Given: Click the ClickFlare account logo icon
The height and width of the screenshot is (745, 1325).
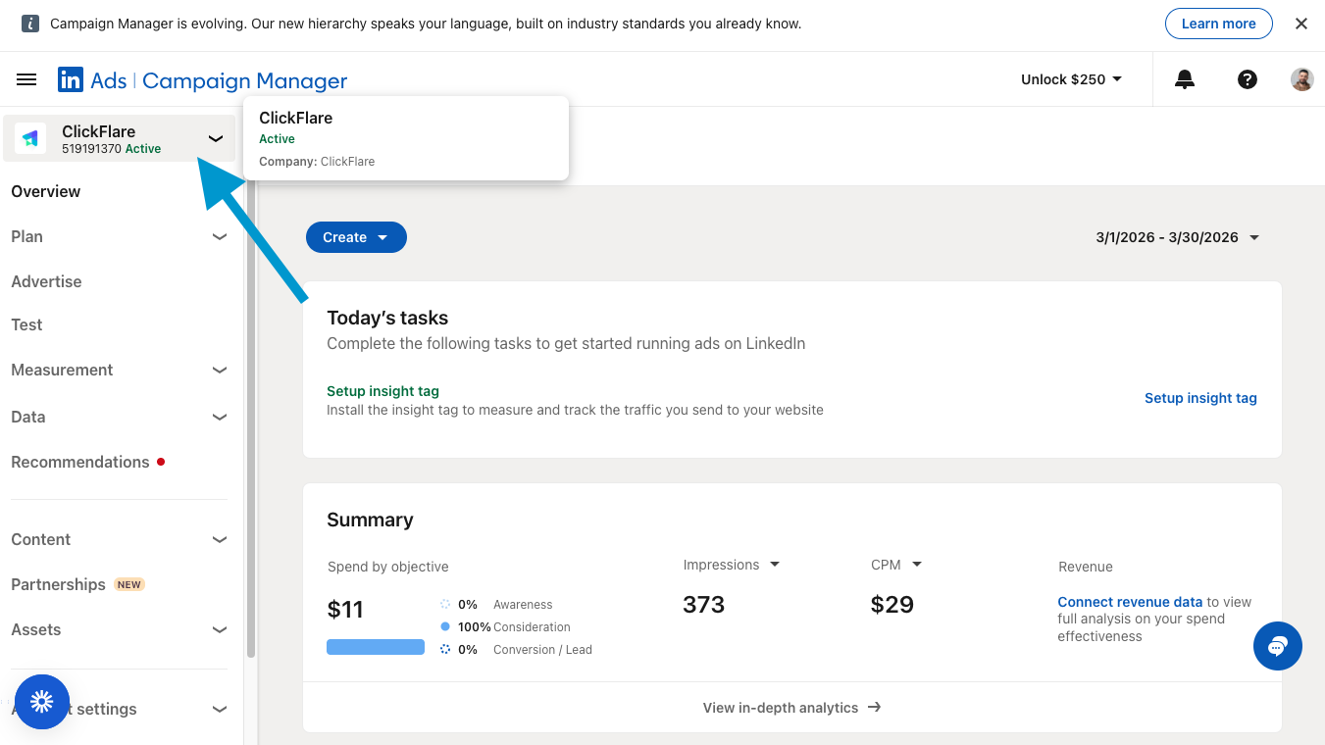Looking at the screenshot, I should [30, 139].
